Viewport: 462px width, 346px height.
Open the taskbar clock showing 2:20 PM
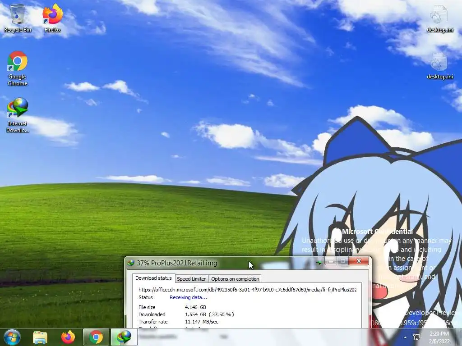(439, 337)
